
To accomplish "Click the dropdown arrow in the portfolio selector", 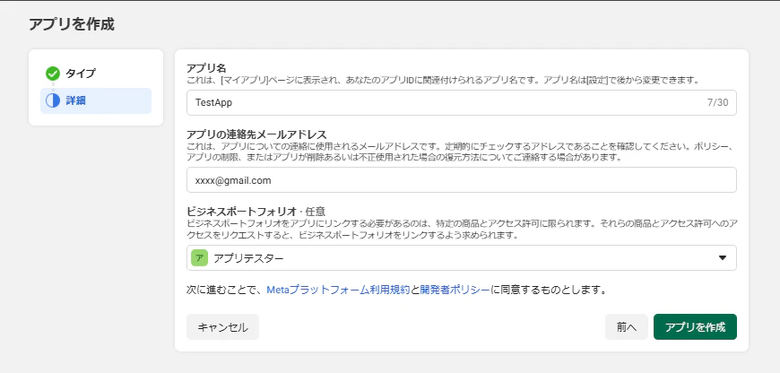I will click(x=723, y=257).
